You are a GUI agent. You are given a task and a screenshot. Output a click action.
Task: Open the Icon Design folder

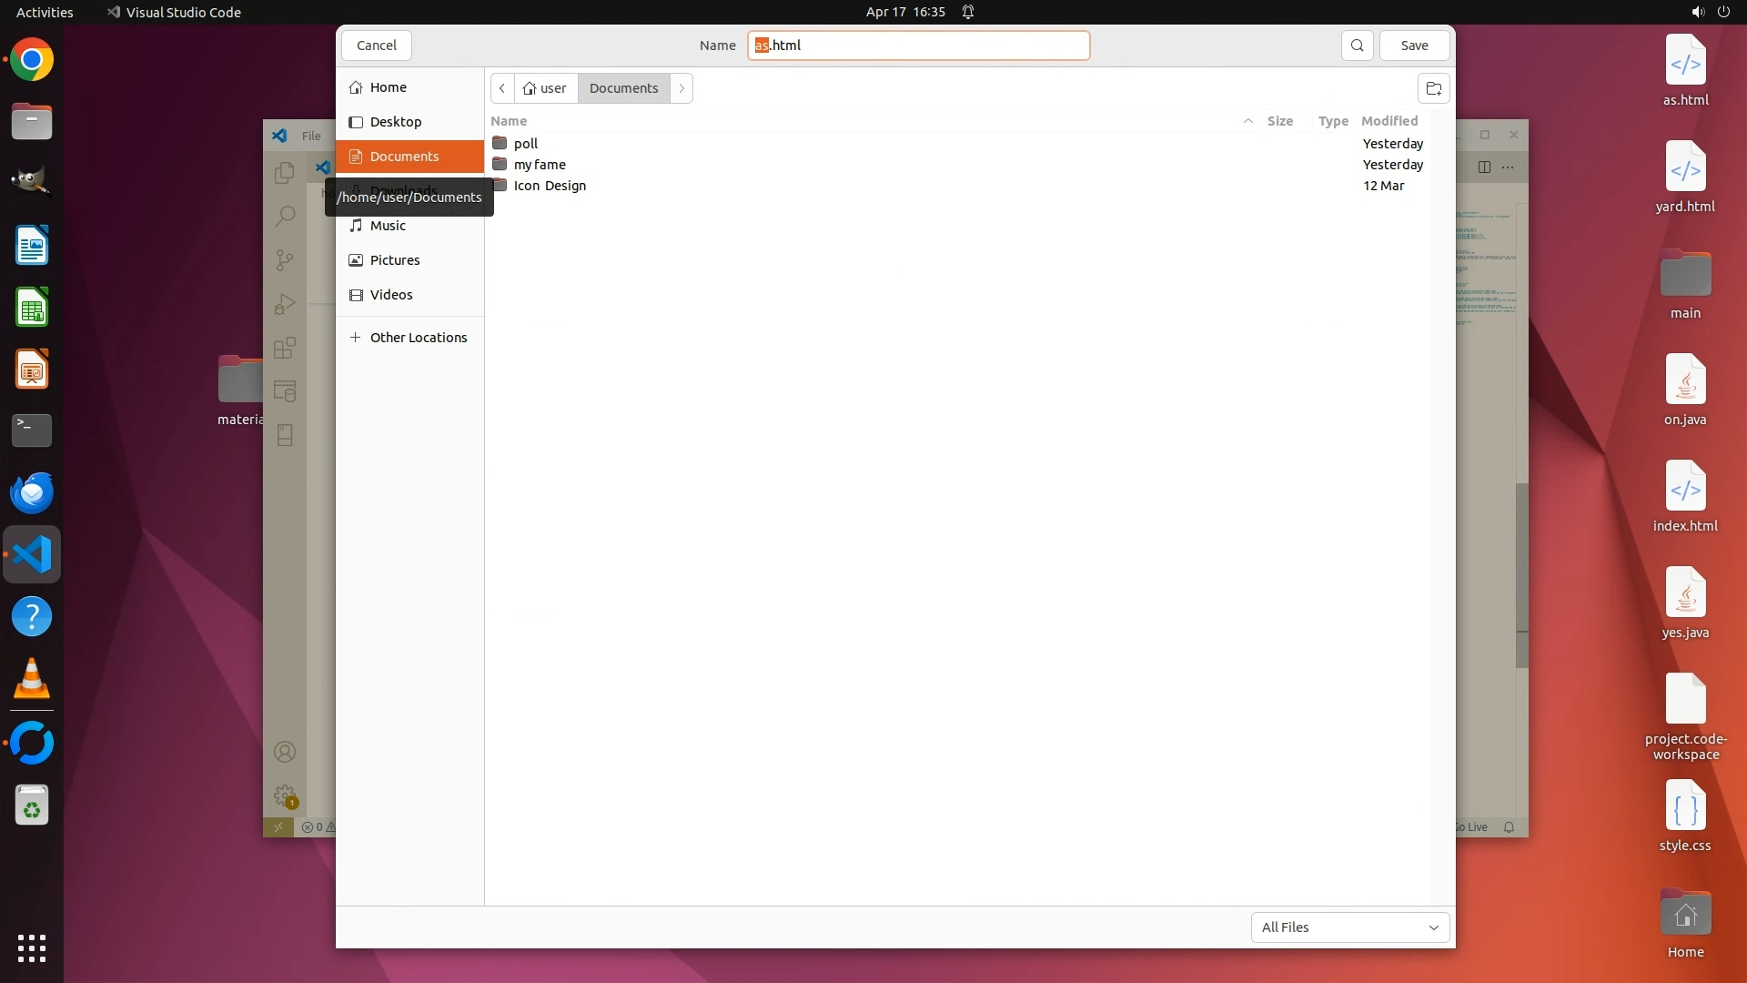tap(550, 186)
